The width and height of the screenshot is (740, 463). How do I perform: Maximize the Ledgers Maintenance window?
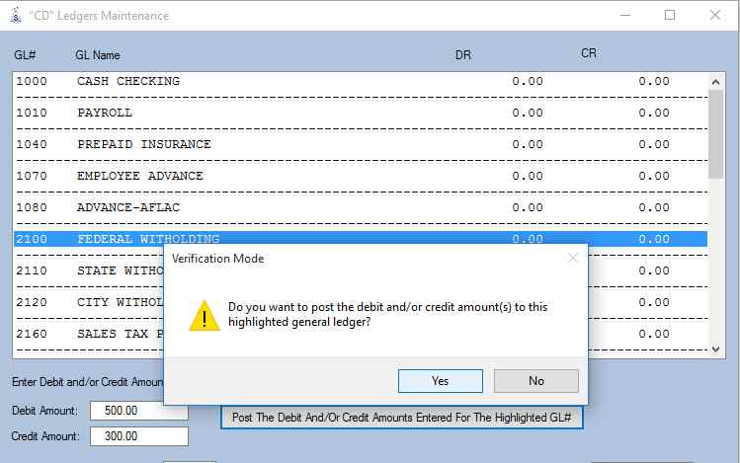coord(670,15)
